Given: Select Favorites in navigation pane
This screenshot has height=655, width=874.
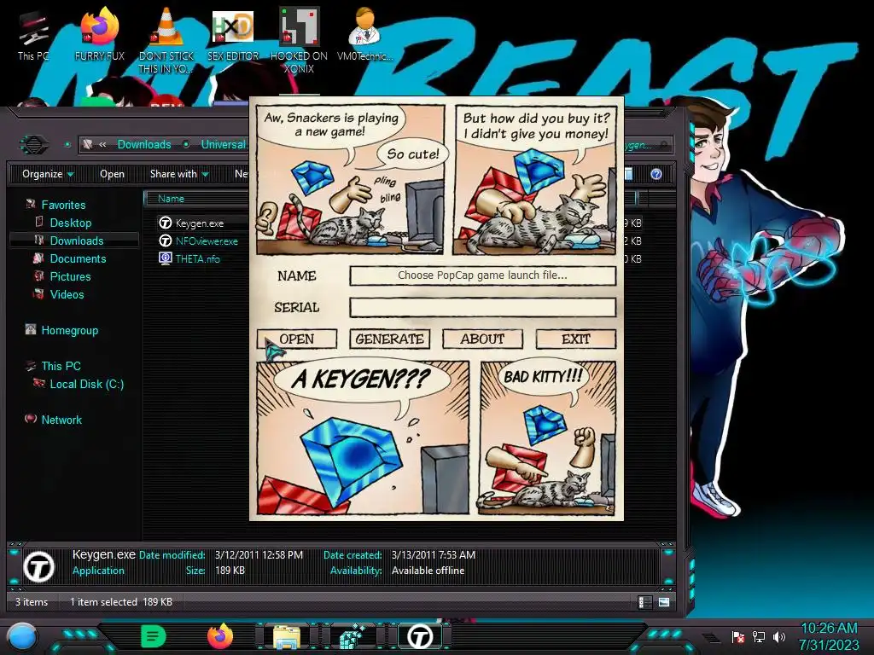Looking at the screenshot, I should pos(63,205).
